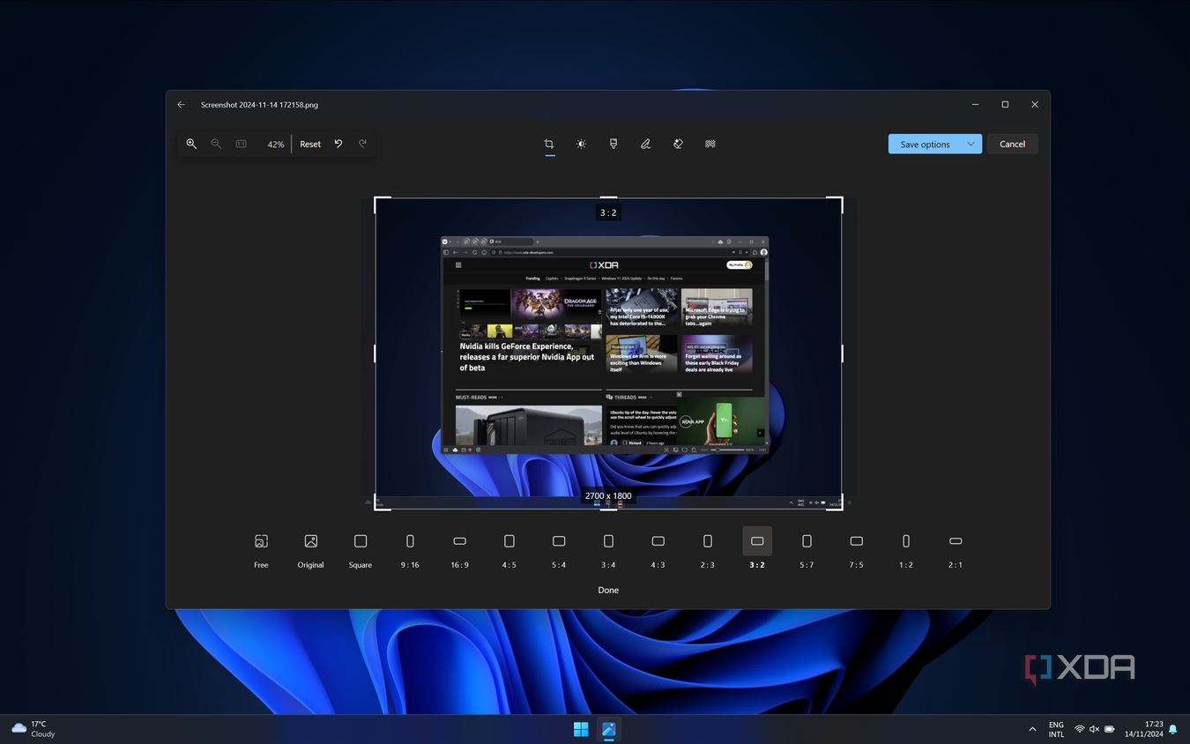Screen dimensions: 1190x744
Task: Choose the 1:2 aspect ratio
Action: point(906,551)
